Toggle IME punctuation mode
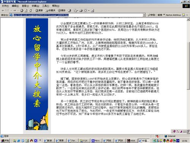190x143 pixels. (178, 131)
